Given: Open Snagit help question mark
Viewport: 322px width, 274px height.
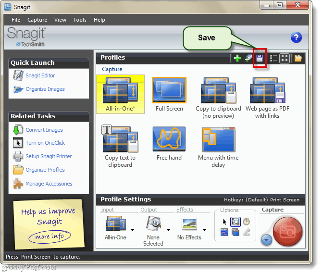Looking at the screenshot, I should pos(296,37).
